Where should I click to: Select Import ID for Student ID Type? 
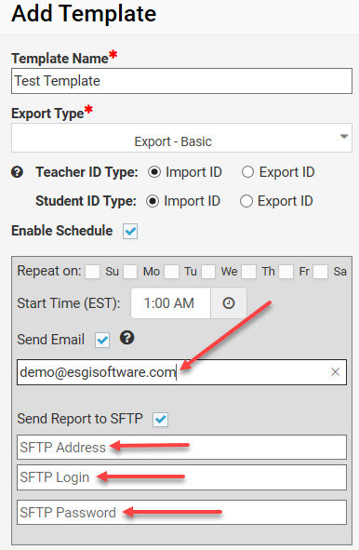pos(153,201)
